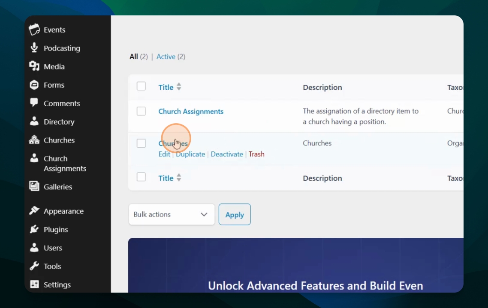
Task: Open the Bulk actions dropdown
Action: tap(172, 214)
